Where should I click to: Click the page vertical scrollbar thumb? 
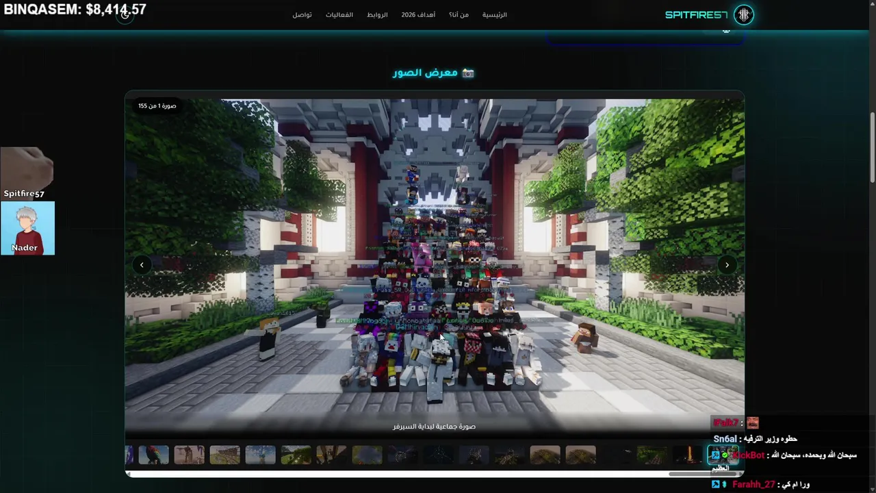872,147
